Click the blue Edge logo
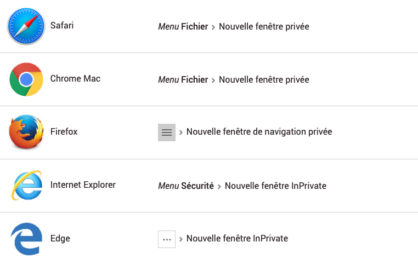 coord(26,239)
